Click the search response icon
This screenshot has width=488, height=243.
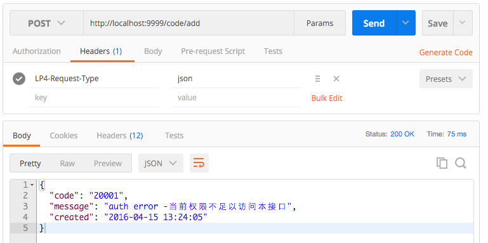460,163
